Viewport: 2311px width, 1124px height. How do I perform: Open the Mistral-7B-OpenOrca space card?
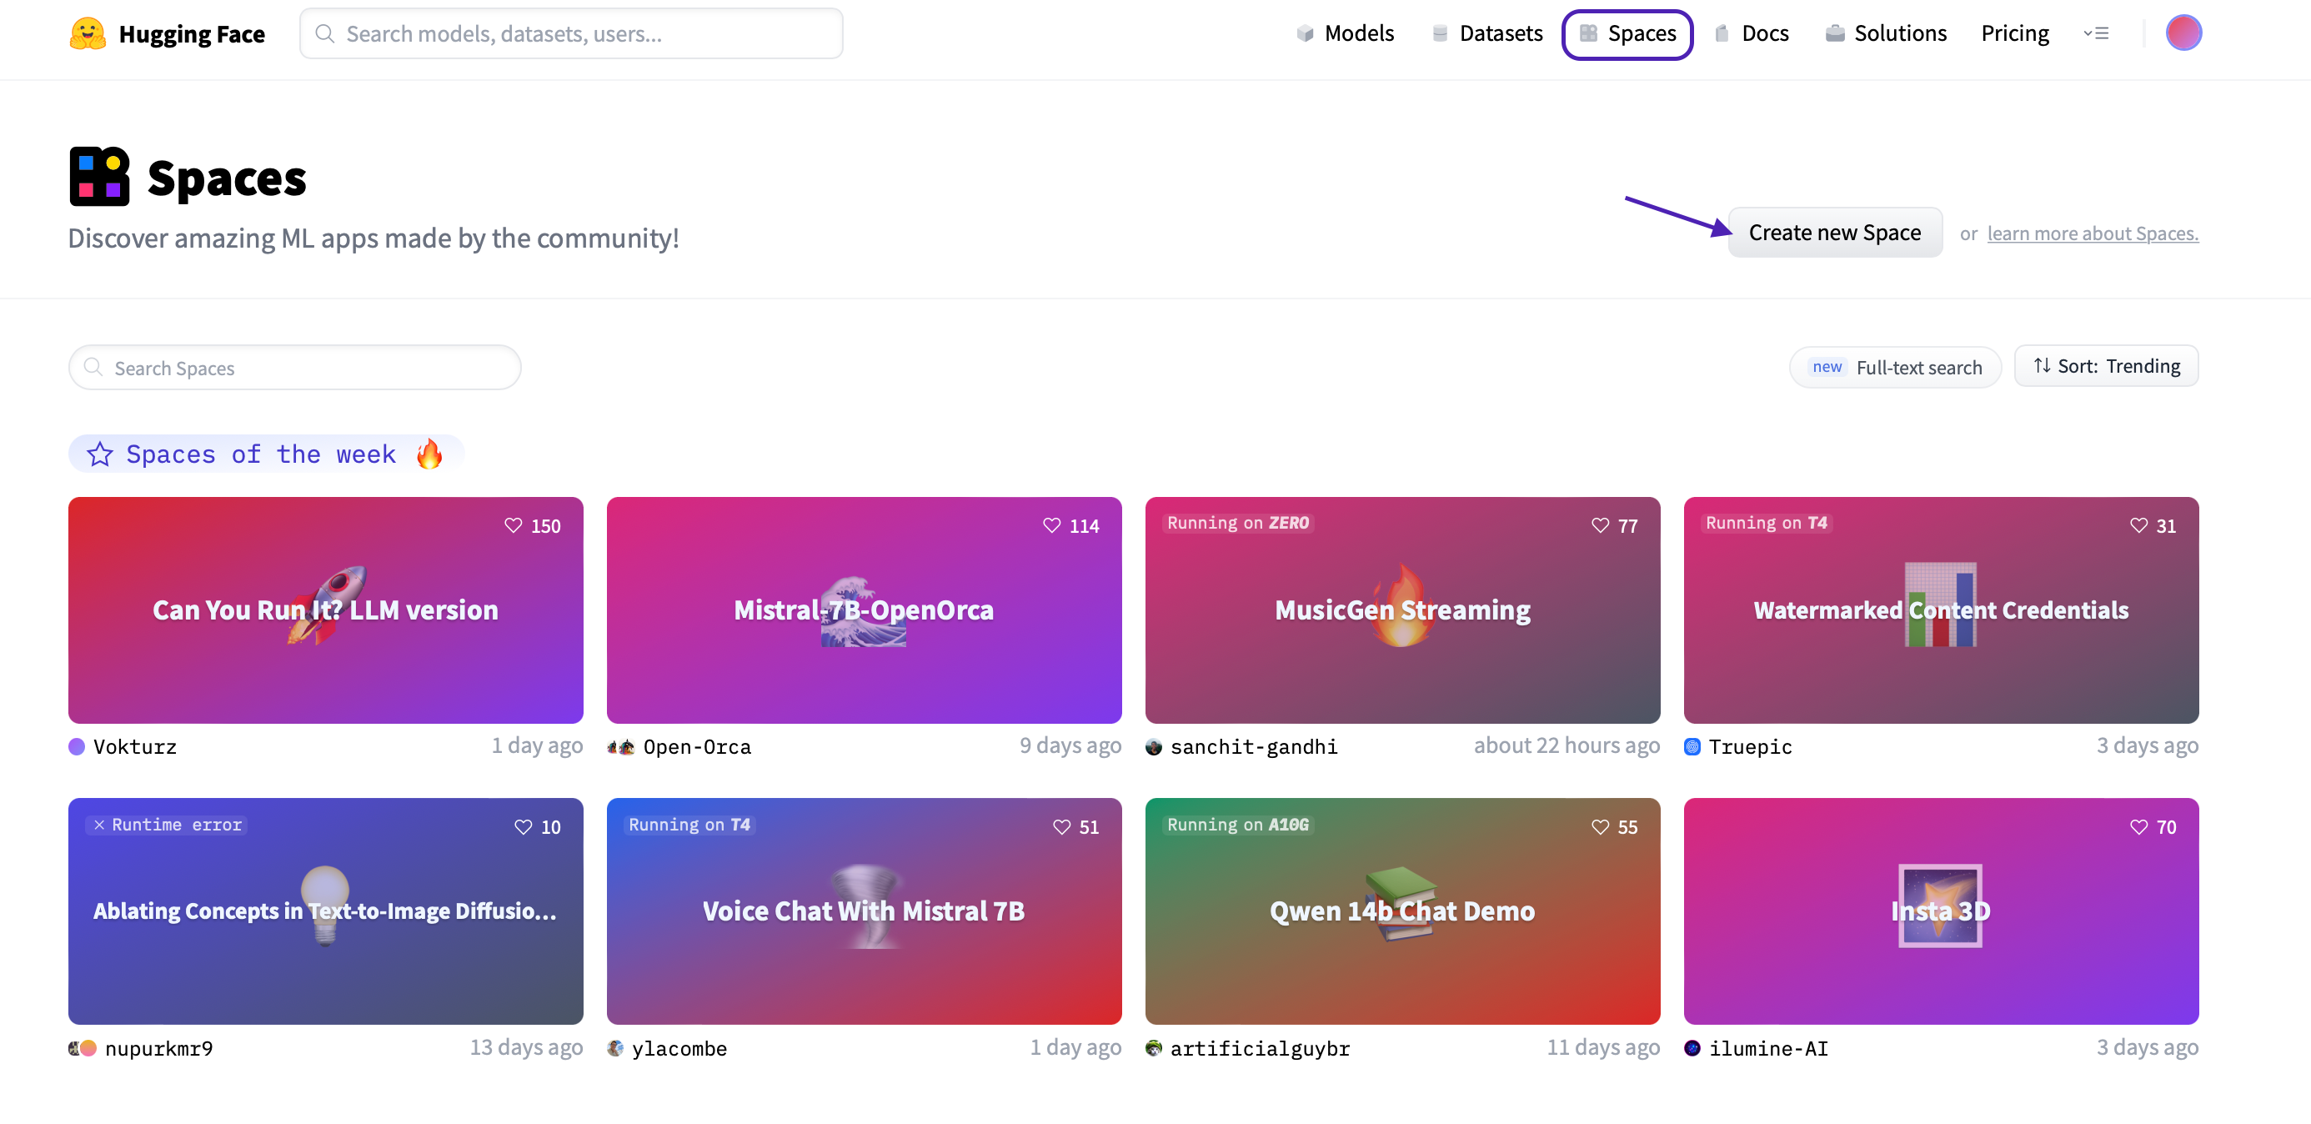point(864,610)
